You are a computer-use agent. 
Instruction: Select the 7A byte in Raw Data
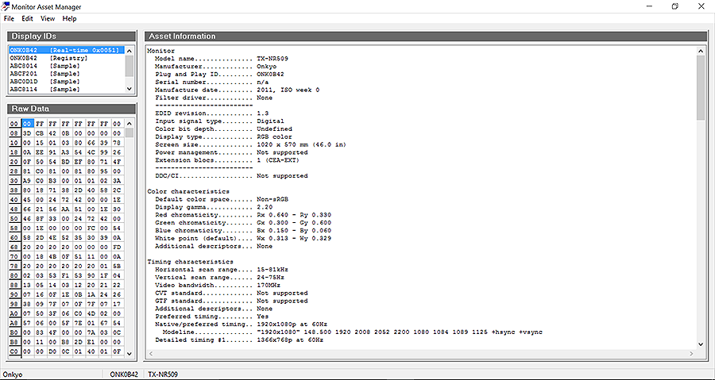pyautogui.click(x=91, y=332)
